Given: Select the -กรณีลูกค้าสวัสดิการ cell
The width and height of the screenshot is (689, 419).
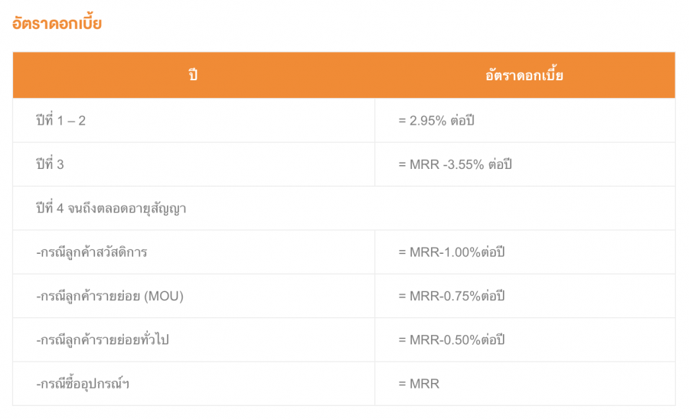Looking at the screenshot, I should [x=93, y=252].
